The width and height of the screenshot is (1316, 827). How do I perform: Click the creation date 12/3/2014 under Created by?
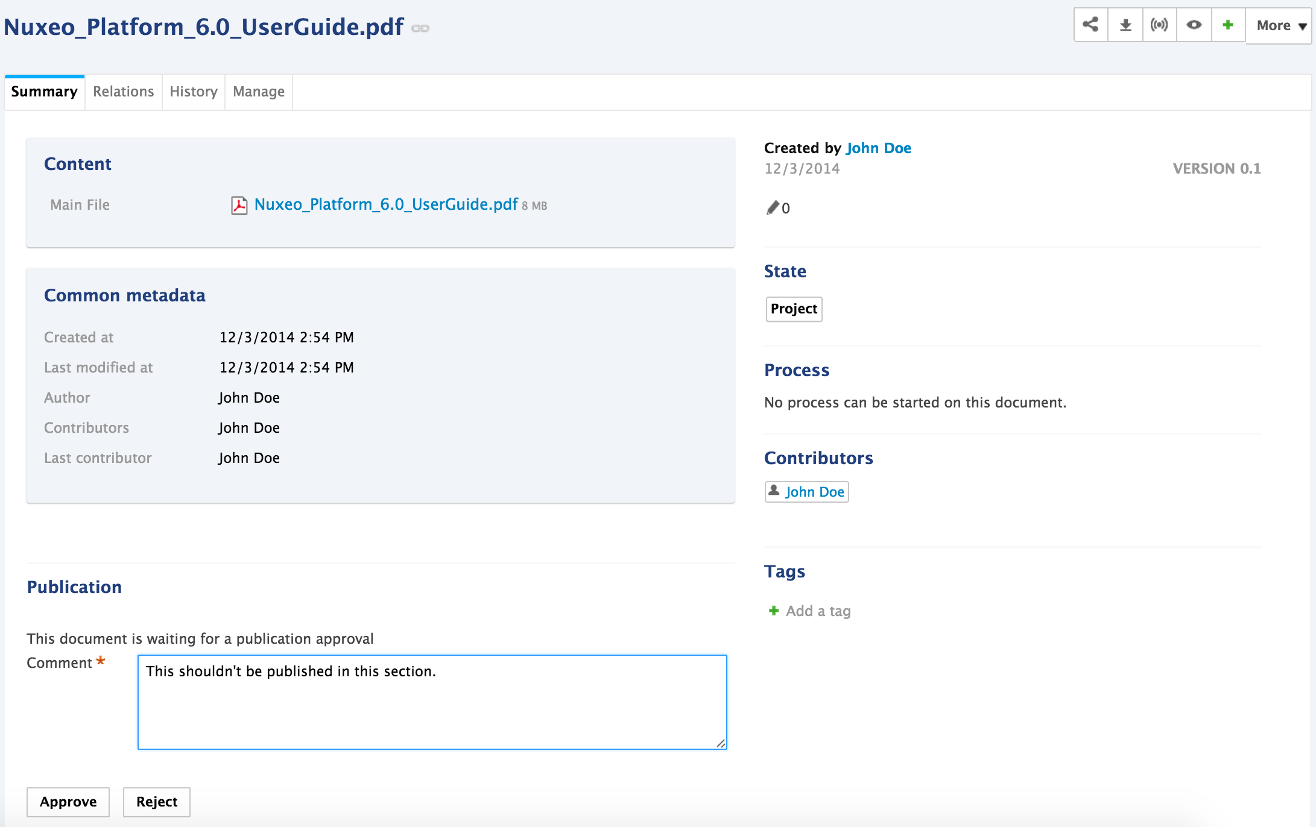[802, 169]
